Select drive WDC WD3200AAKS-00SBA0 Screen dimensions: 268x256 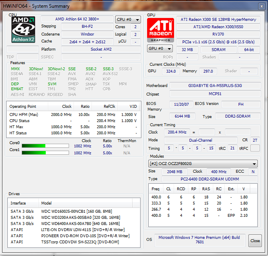(x=74, y=218)
